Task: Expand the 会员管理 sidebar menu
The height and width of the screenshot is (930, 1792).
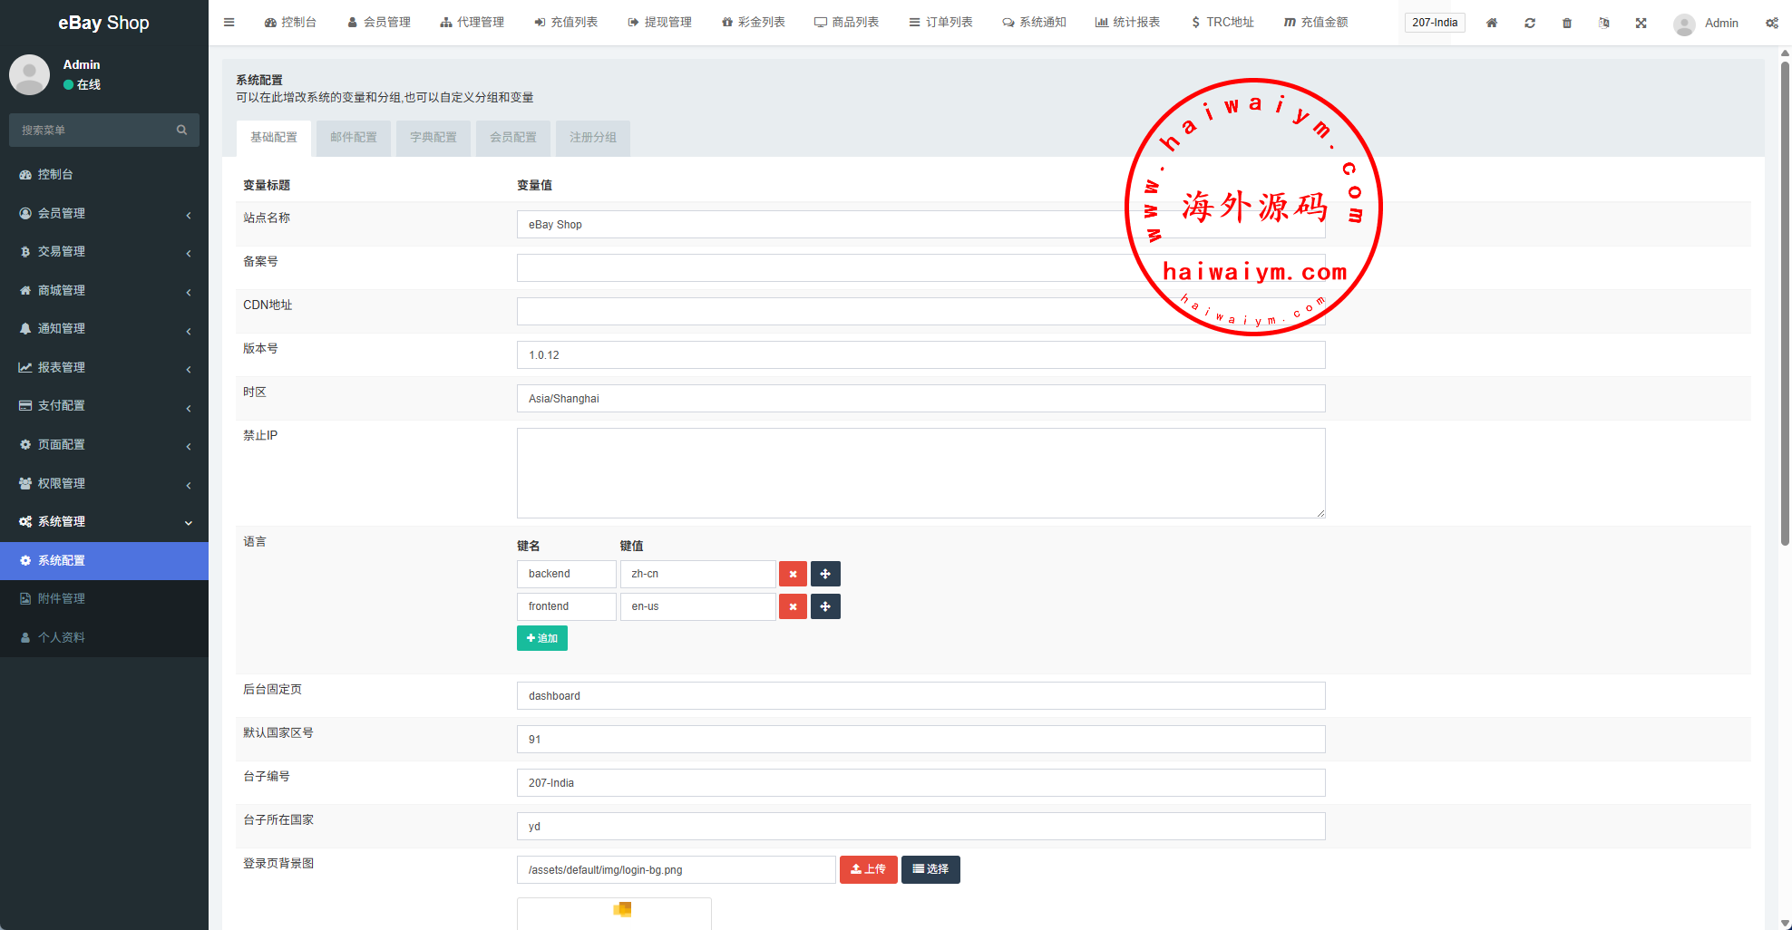Action: (x=104, y=213)
